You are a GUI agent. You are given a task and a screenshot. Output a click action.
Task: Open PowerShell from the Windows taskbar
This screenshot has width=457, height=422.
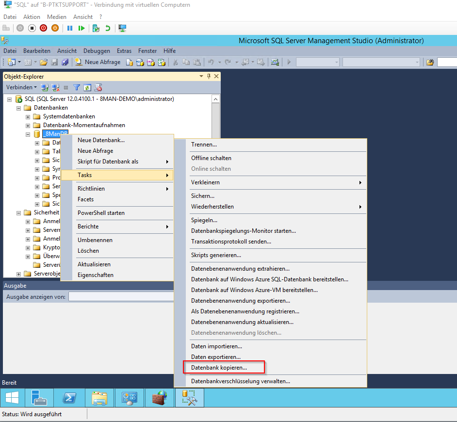click(69, 398)
